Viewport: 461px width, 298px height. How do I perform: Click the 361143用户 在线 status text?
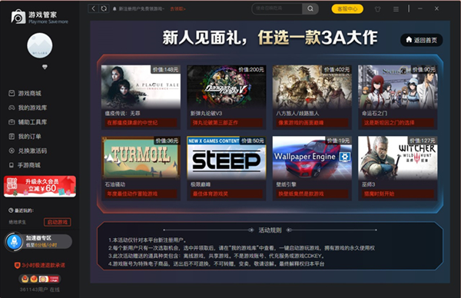point(40,290)
